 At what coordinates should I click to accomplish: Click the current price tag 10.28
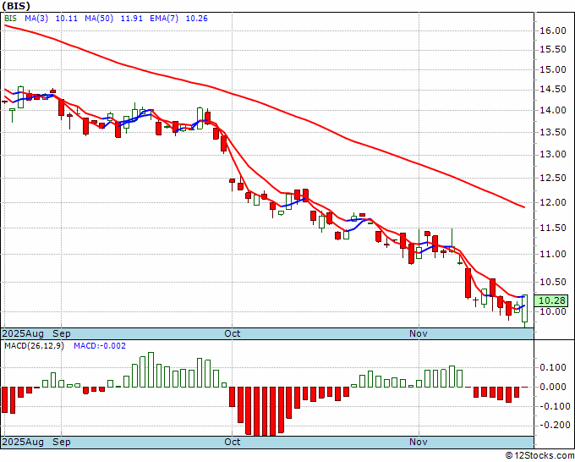pos(551,300)
